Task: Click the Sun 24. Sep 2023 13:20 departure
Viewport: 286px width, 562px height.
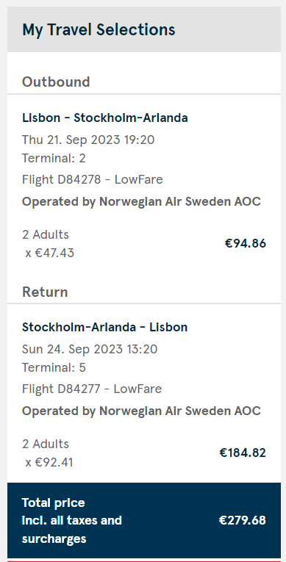Action: (90, 349)
